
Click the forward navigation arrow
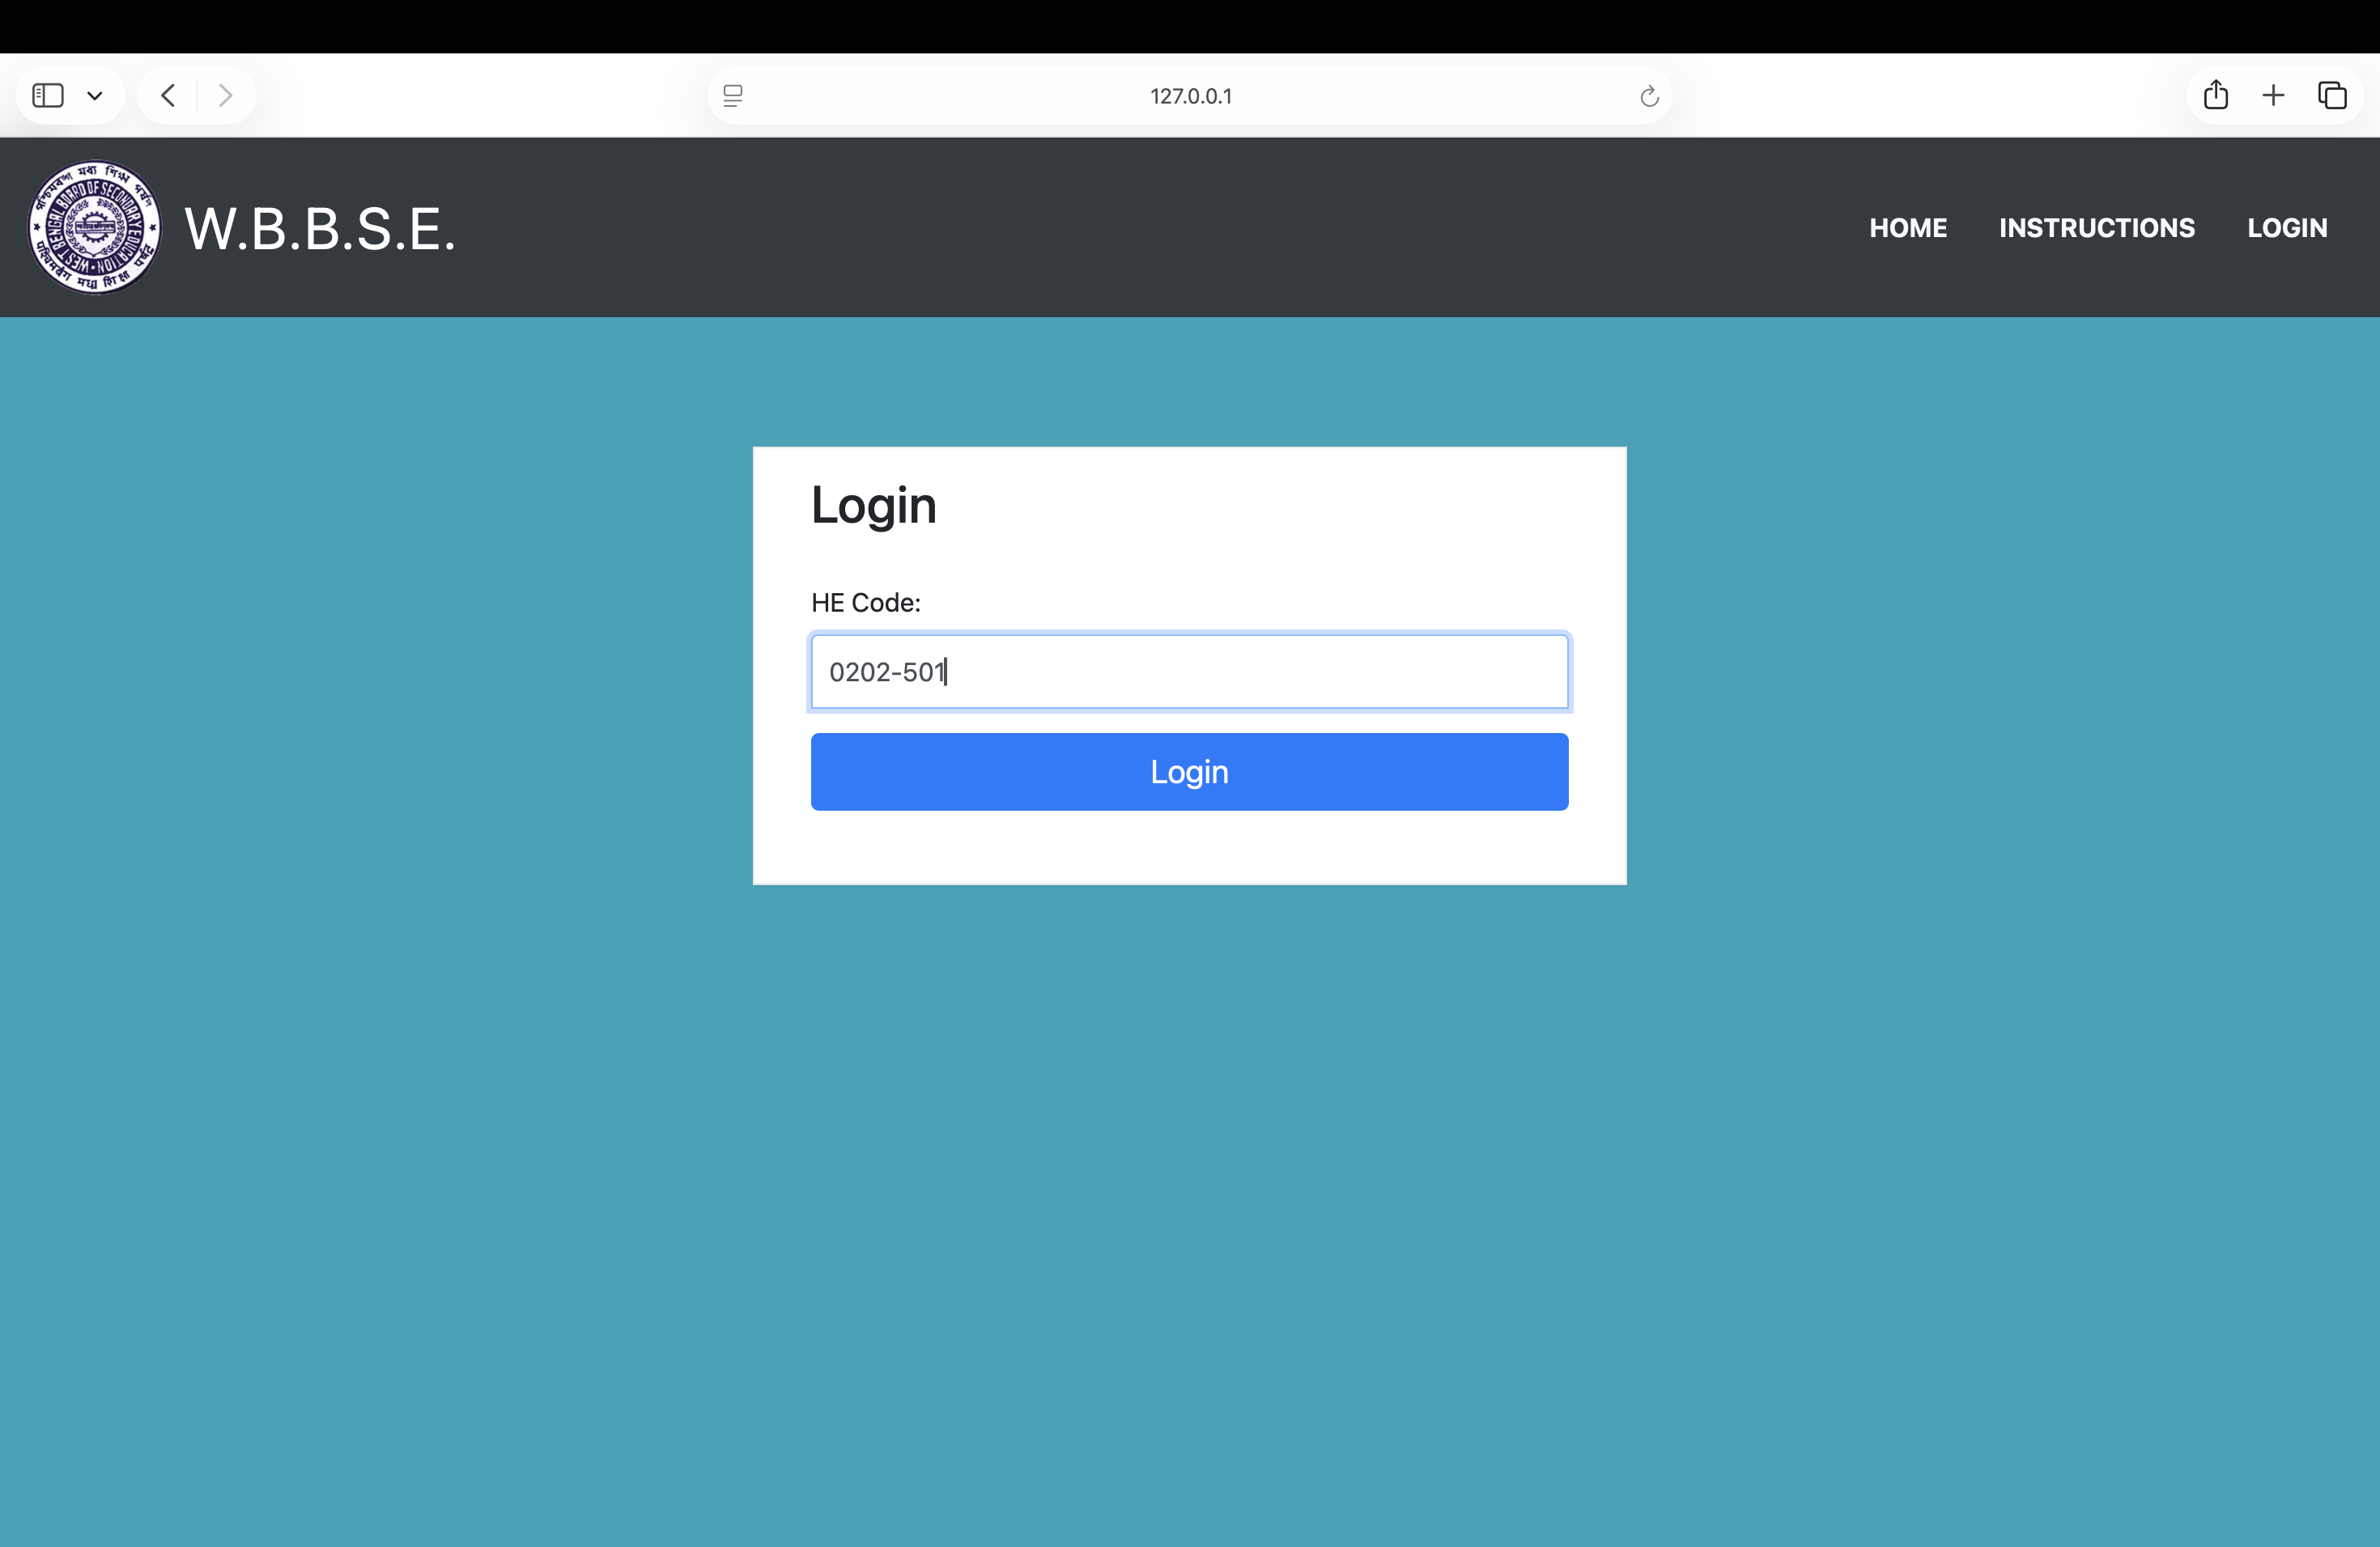coord(225,95)
